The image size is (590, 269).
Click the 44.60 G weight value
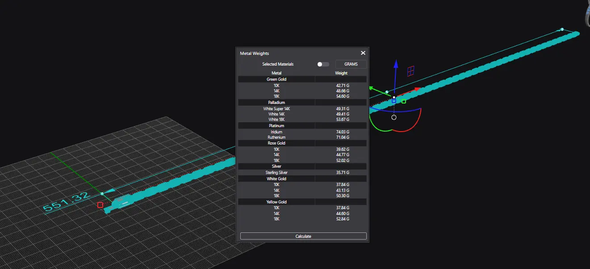tap(343, 214)
